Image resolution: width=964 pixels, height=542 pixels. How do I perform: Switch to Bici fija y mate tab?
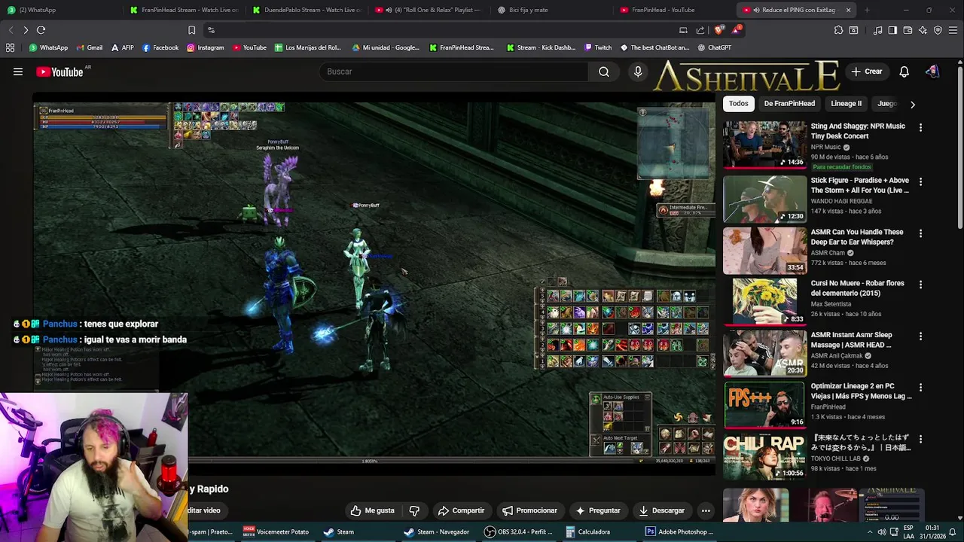[x=554, y=10]
